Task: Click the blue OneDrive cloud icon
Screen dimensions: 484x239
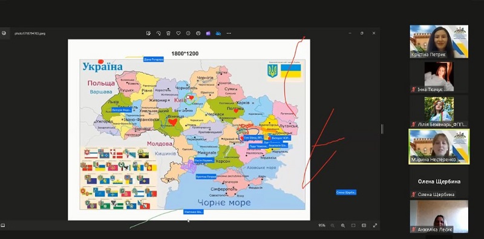Action: pyautogui.click(x=218, y=33)
